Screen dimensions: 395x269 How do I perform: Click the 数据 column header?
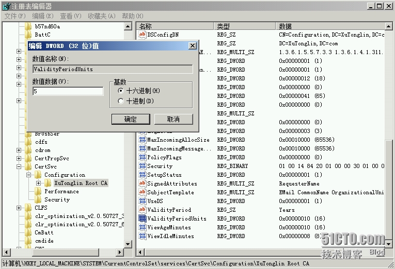(330, 26)
